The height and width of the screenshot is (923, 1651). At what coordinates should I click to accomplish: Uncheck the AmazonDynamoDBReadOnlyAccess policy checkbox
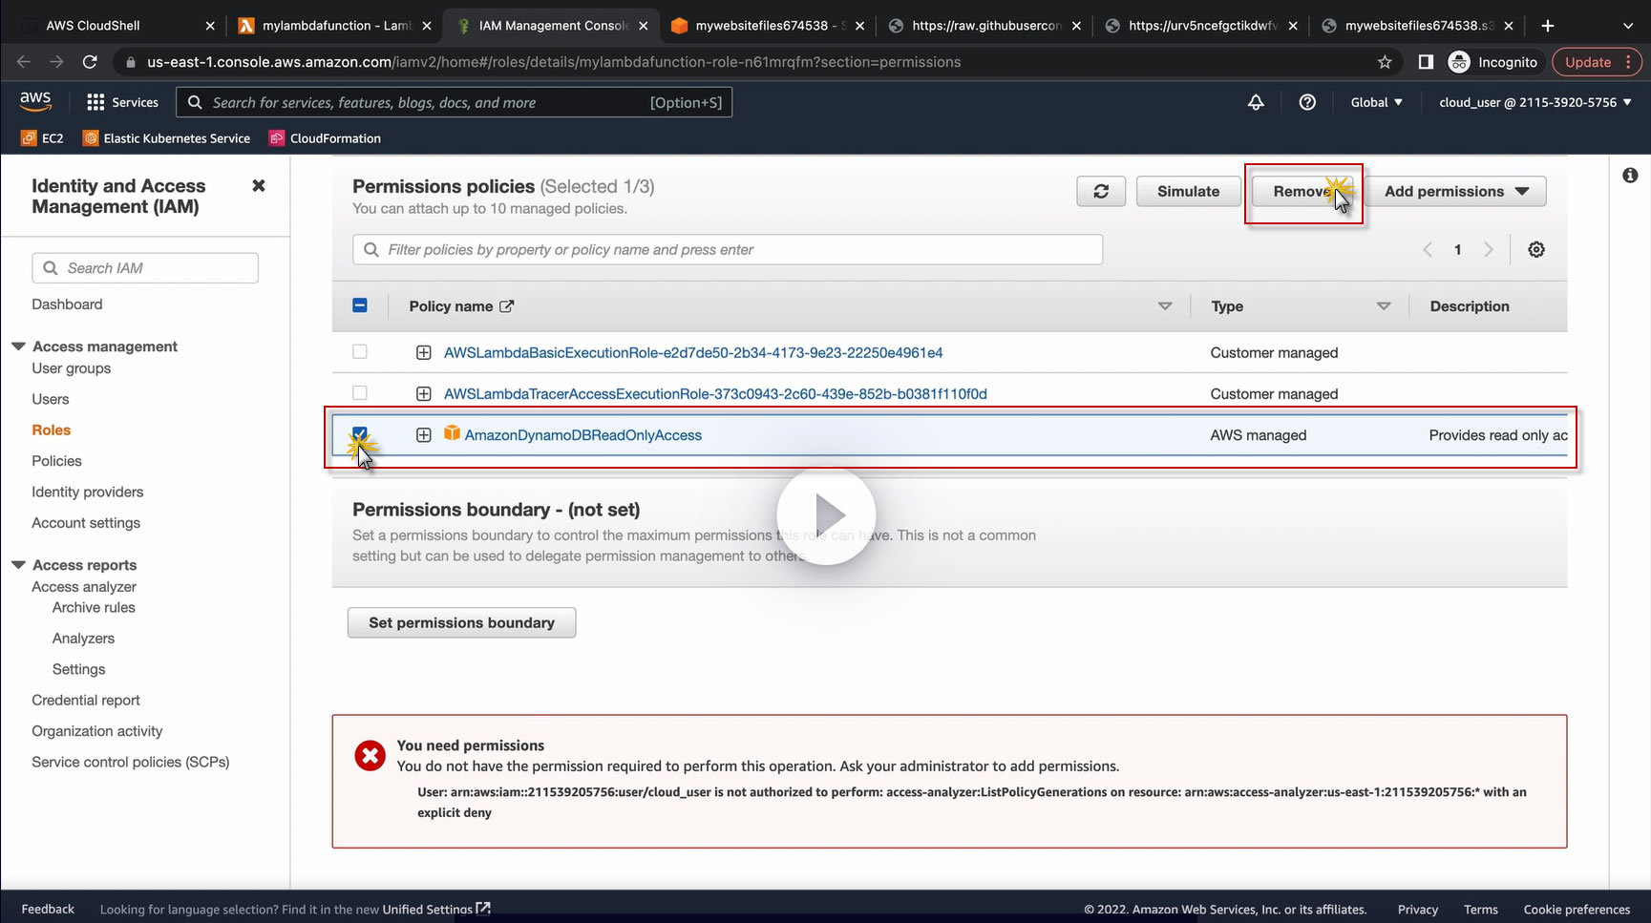(360, 434)
